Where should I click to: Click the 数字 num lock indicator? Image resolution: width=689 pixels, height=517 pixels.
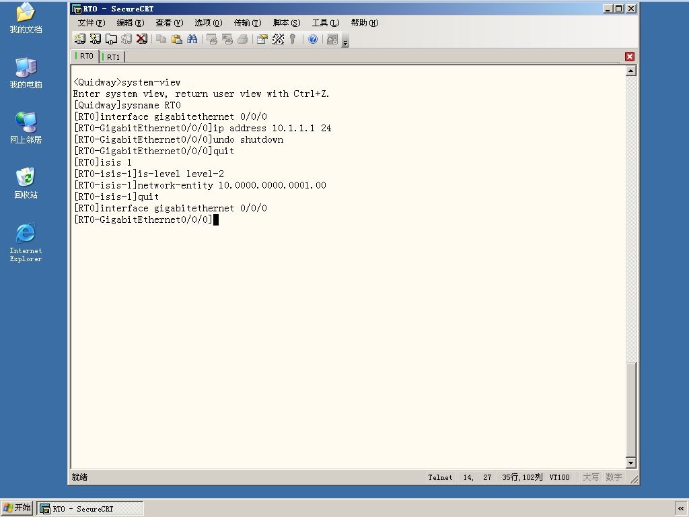click(614, 477)
